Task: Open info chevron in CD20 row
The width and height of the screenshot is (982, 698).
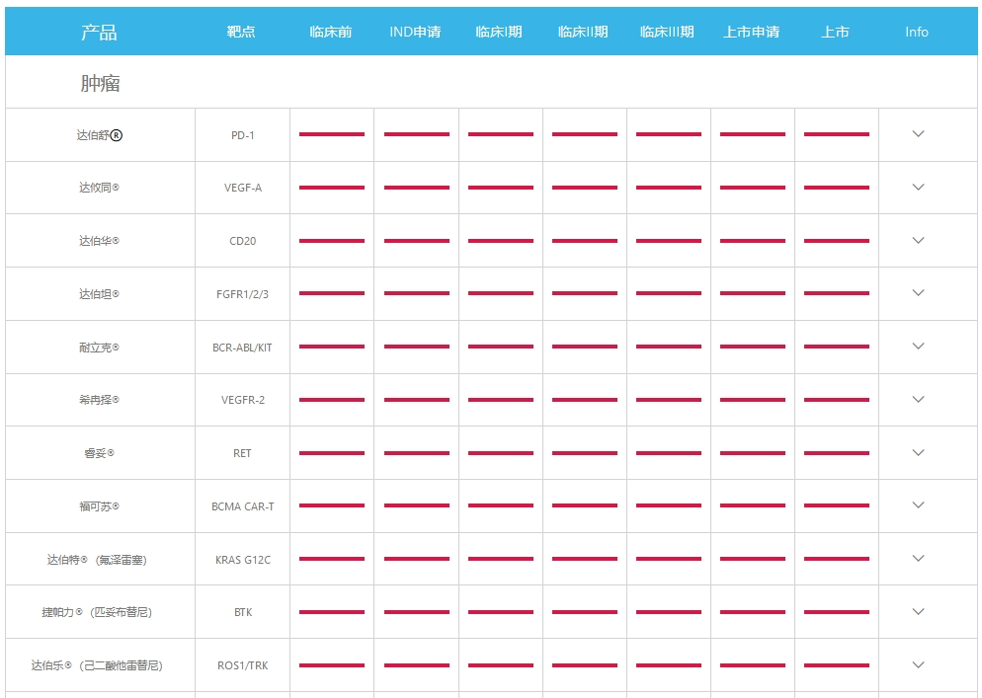Action: [918, 241]
